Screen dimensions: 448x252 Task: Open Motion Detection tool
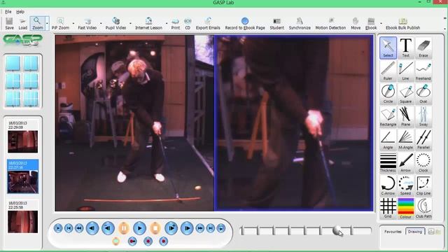point(330,23)
